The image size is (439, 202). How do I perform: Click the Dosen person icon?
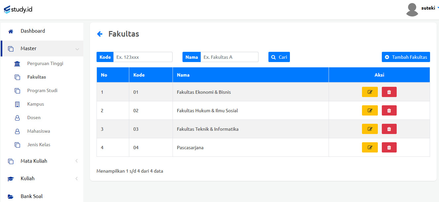17,118
